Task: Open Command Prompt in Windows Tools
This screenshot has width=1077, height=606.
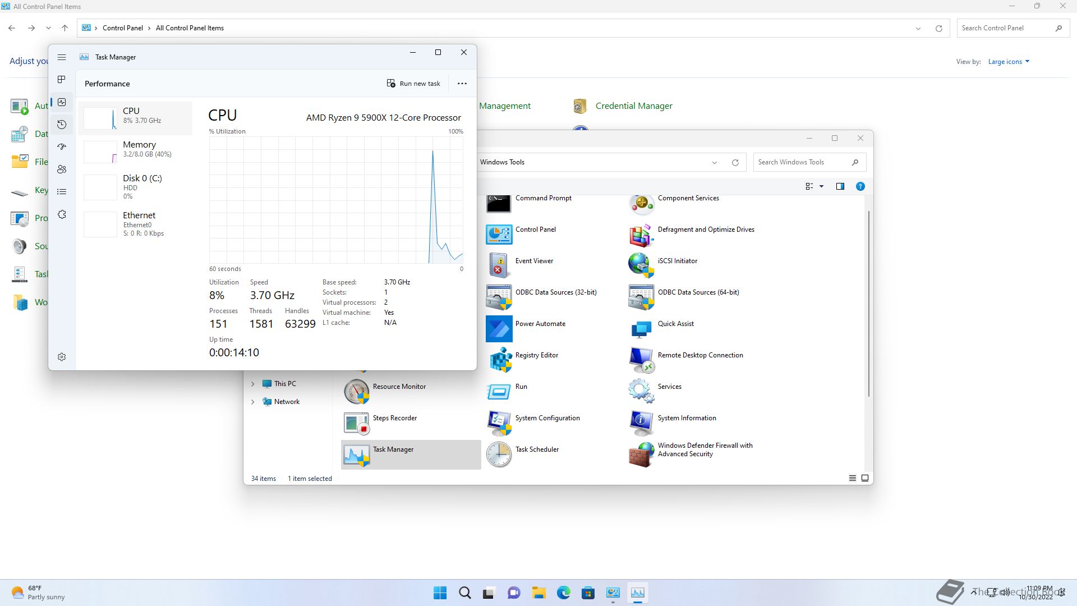Action: click(530, 203)
